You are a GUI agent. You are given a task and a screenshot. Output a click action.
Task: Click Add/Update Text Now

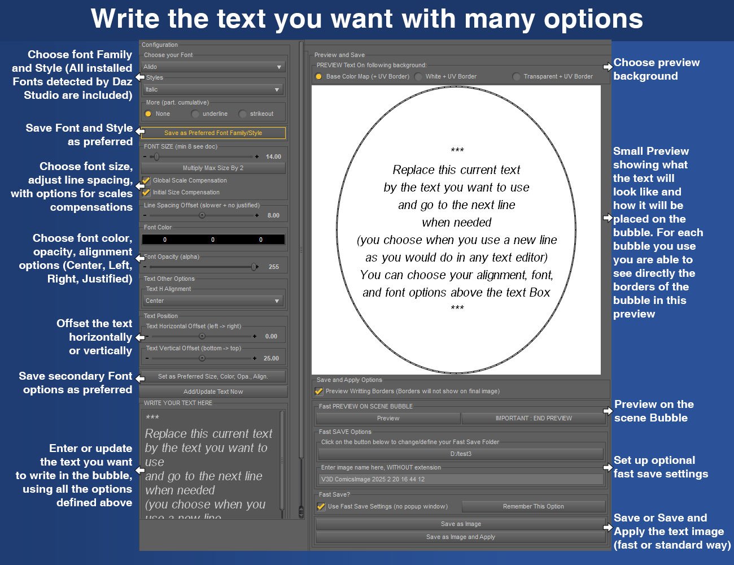click(213, 392)
